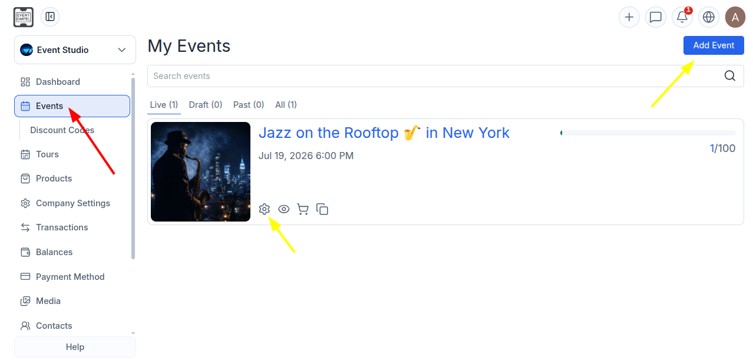The height and width of the screenshot is (360, 753).
Task: Open the globe language selector
Action: (x=709, y=17)
